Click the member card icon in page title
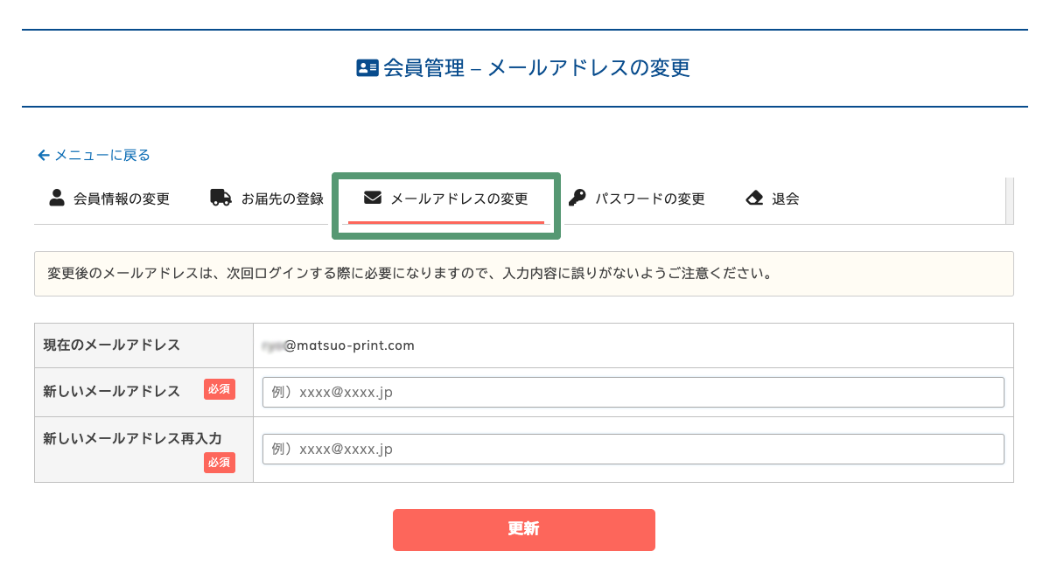1050x586 pixels. pos(367,68)
